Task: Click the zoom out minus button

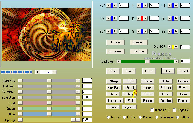Action: [54, 72]
